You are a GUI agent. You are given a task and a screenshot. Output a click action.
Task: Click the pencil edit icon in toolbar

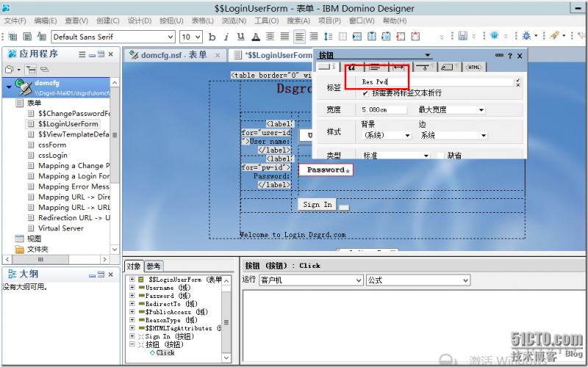tap(554, 35)
